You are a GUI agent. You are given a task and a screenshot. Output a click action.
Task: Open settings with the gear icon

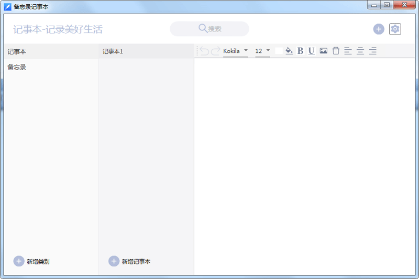(395, 29)
